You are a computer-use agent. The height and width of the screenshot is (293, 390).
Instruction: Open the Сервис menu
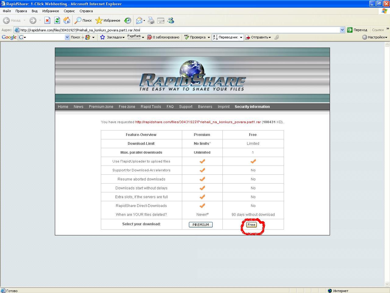coord(69,11)
